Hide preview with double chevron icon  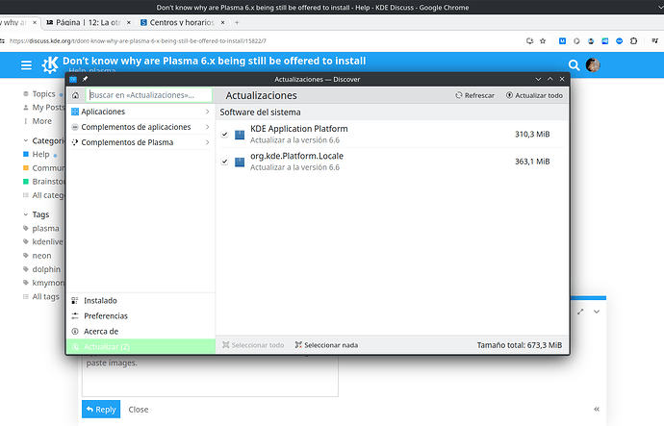point(597,409)
